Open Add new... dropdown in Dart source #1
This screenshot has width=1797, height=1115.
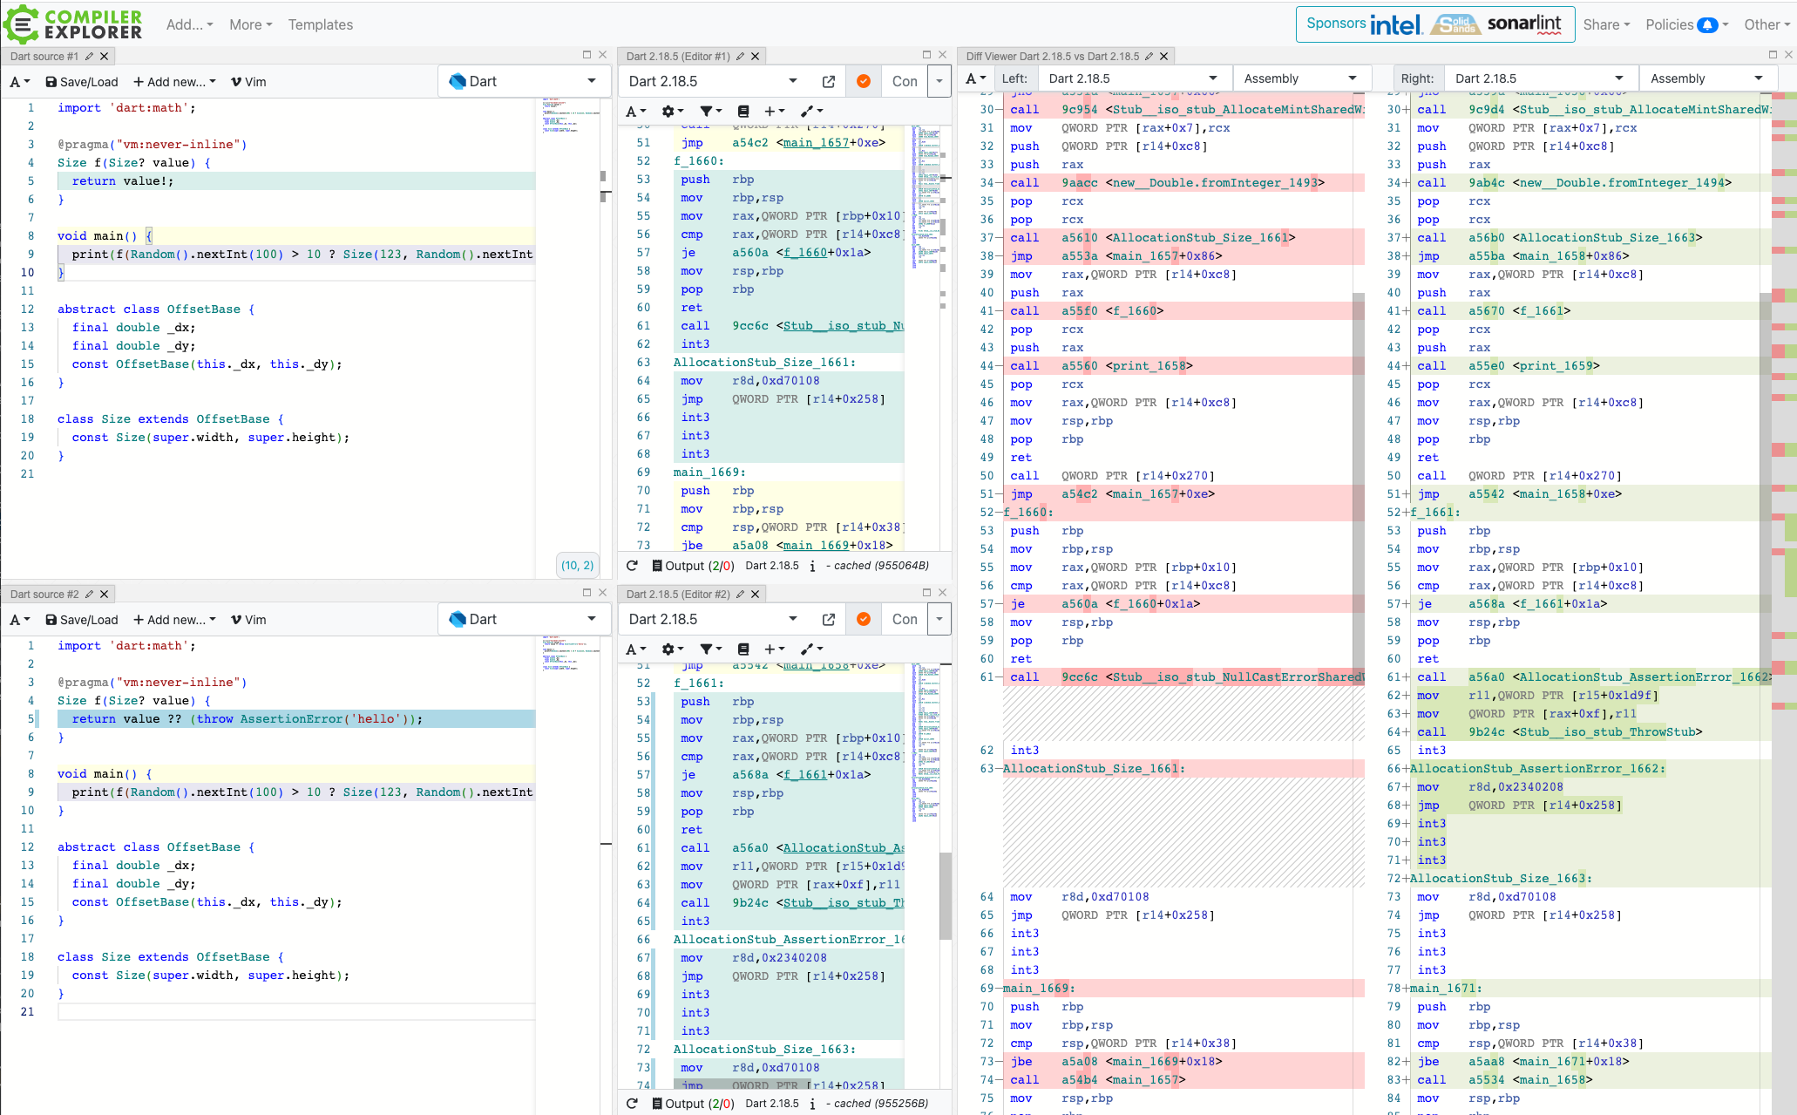tap(174, 82)
